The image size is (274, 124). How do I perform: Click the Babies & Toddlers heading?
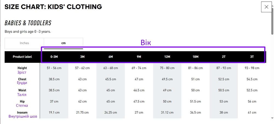click(x=28, y=23)
